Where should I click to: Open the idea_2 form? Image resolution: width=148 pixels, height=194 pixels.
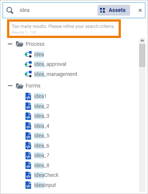click(42, 106)
